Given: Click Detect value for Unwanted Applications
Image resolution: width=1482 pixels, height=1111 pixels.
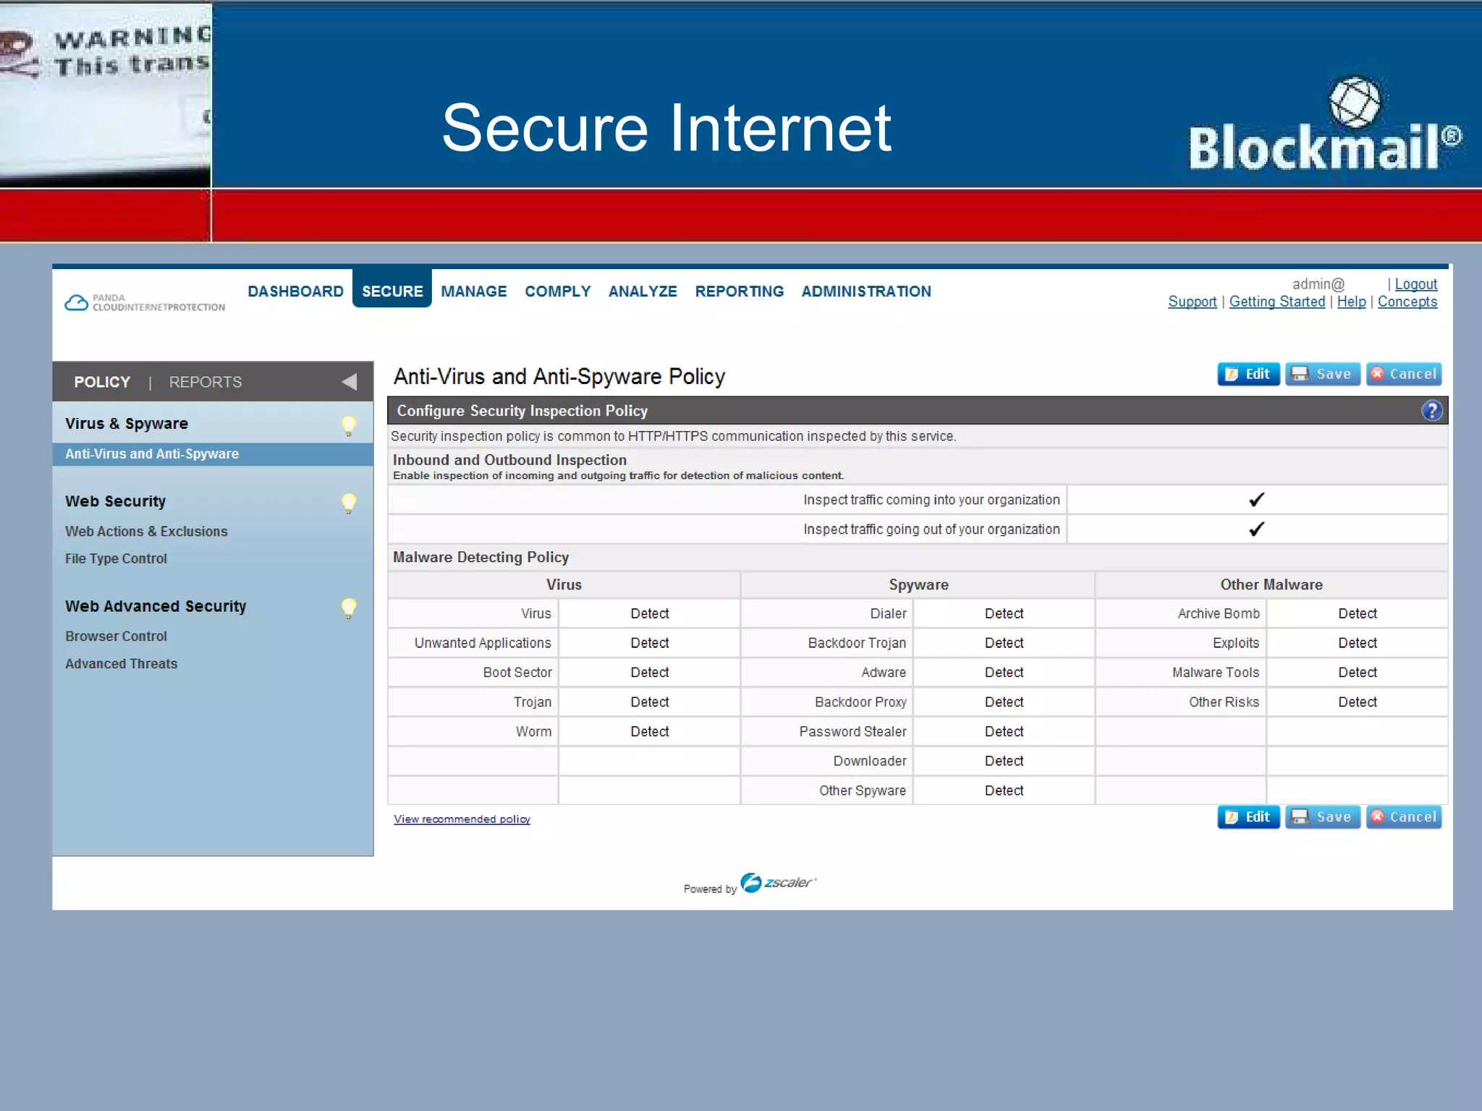Looking at the screenshot, I should (x=649, y=643).
